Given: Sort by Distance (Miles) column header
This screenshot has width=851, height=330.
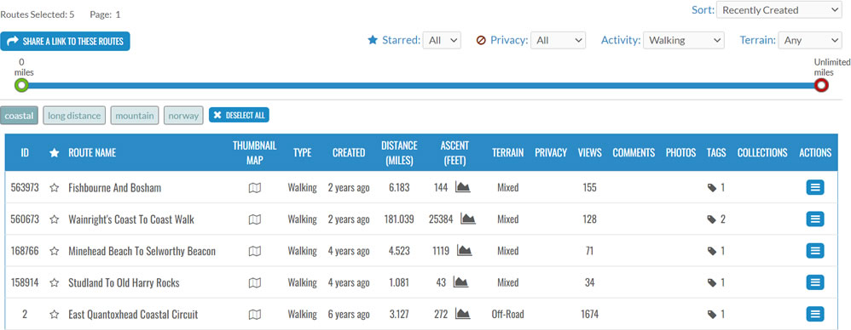Looking at the screenshot, I should [399, 152].
